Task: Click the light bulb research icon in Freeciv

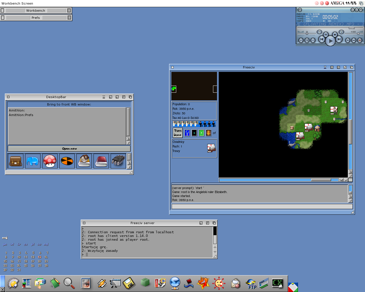Action: coord(187,133)
